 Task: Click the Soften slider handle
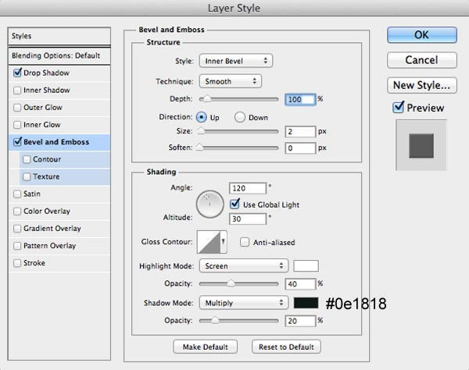[x=199, y=148]
